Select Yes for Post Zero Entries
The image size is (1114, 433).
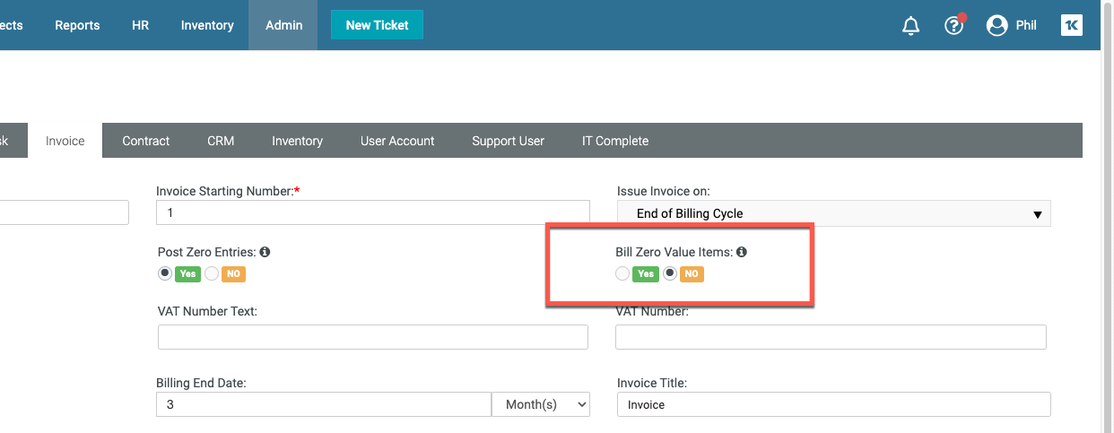pyautogui.click(x=165, y=273)
